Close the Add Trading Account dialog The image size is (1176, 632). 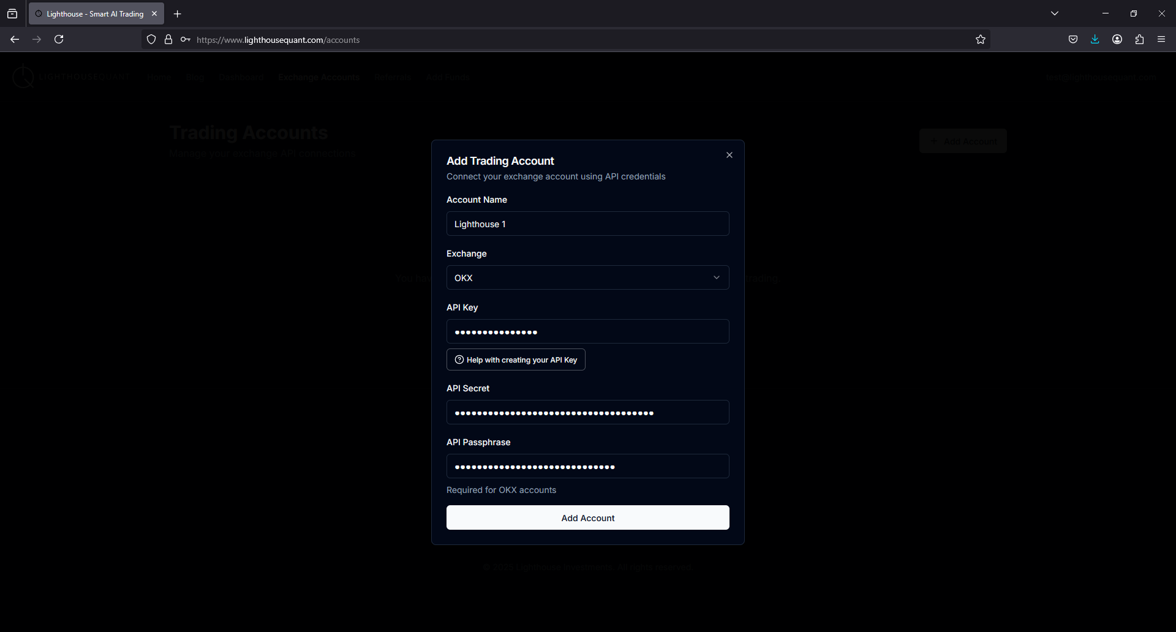tap(729, 155)
